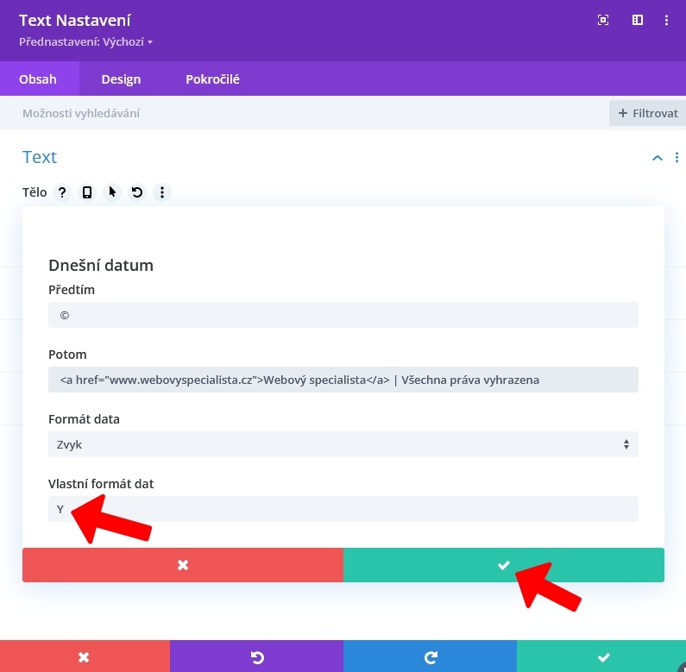The height and width of the screenshot is (672, 686).
Task: Open the three-dot menu in purple header
Action: (666, 20)
